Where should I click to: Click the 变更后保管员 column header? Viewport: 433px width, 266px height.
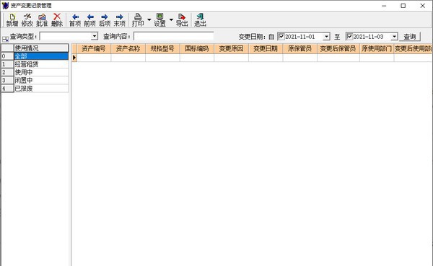click(x=338, y=48)
